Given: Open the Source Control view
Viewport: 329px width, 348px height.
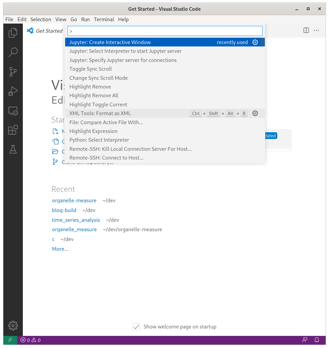Looking at the screenshot, I should click(x=13, y=72).
